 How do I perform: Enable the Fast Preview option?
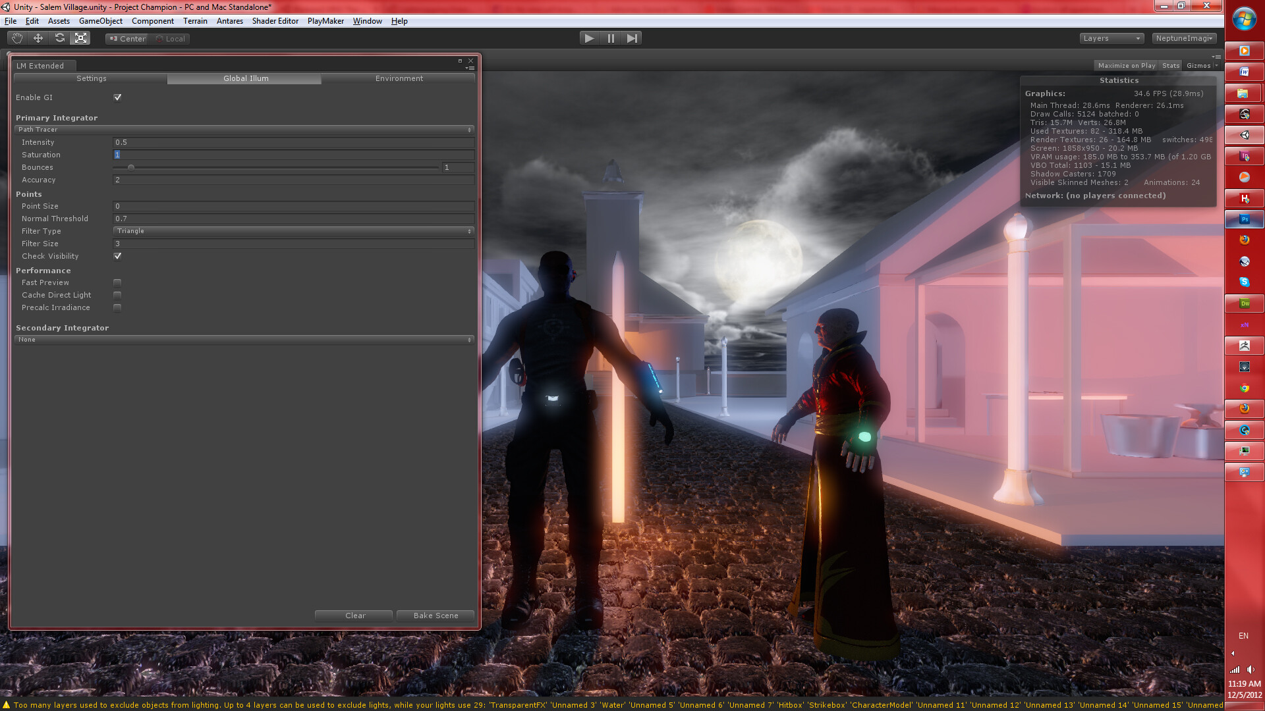tap(117, 282)
